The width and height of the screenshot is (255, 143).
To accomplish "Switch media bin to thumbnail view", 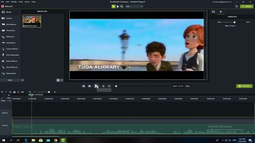I will [x=58, y=80].
